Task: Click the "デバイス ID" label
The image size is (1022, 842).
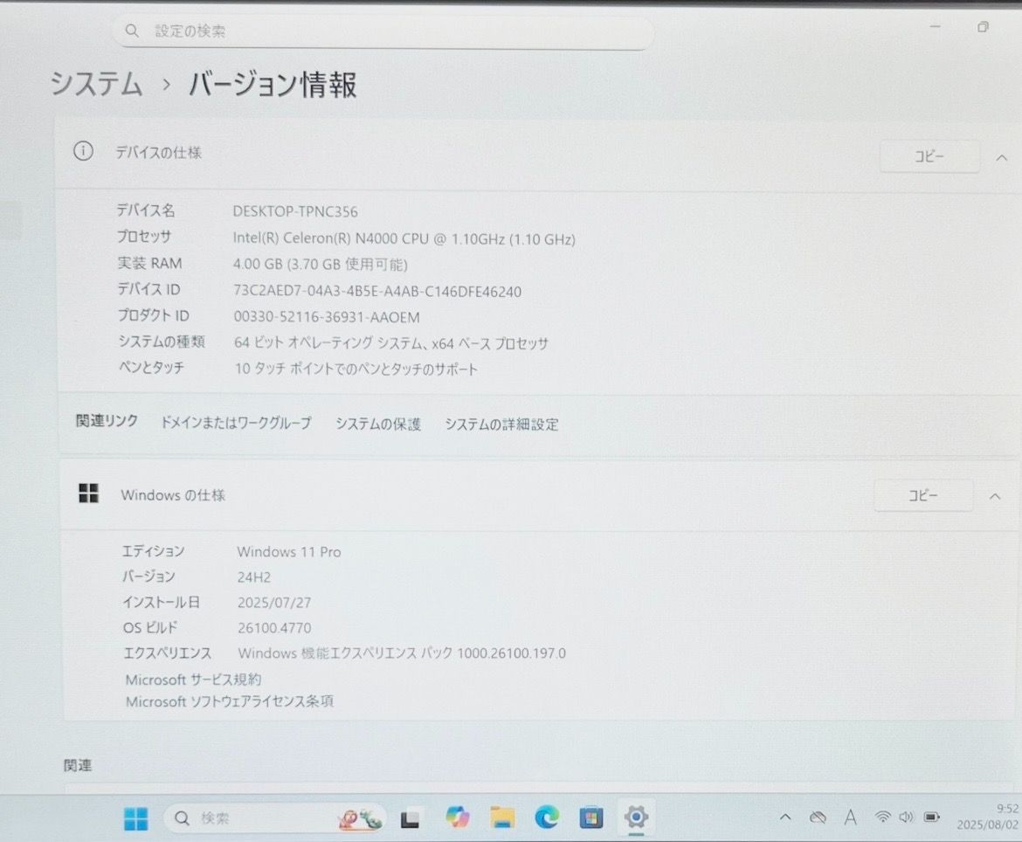Action: coord(148,289)
